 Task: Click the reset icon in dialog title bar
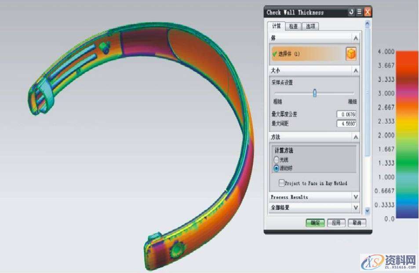coord(351,12)
